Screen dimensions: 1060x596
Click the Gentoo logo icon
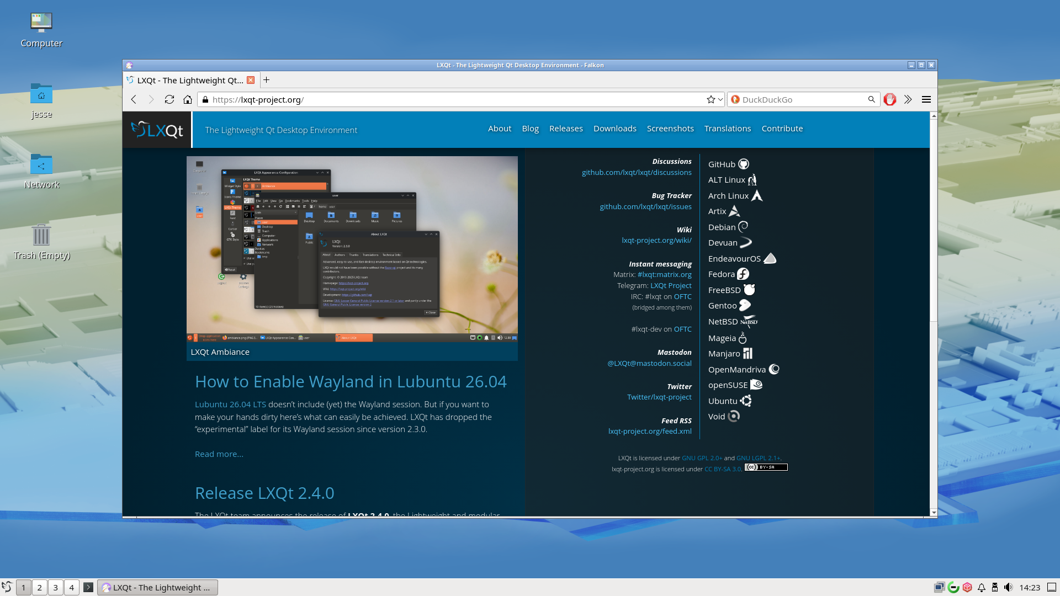click(745, 305)
